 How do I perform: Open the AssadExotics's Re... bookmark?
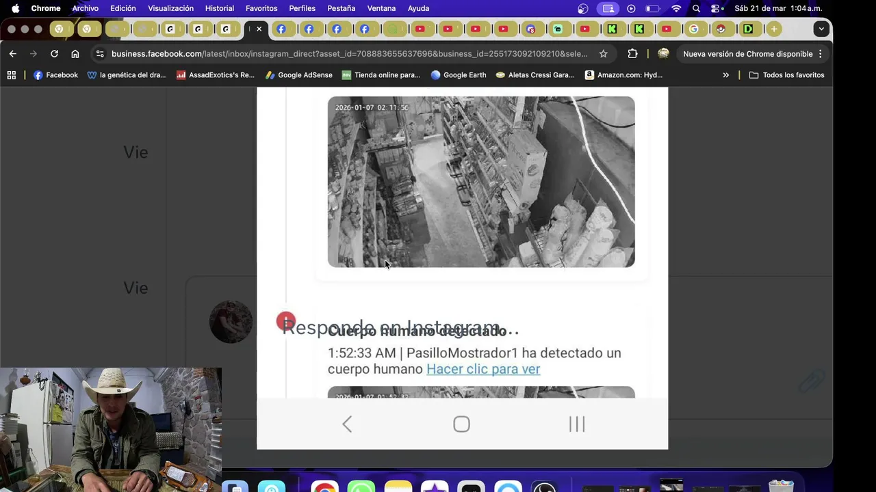point(215,75)
